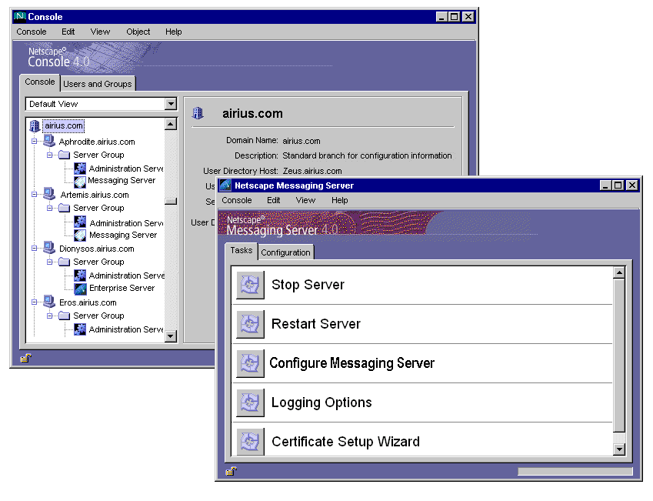Screen dimensions: 653x501
Task: Collapse Server Group under Dionysos
Action: 49,262
